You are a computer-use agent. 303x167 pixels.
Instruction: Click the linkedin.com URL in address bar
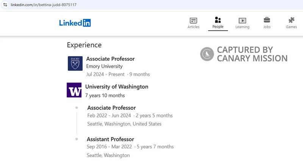[x=44, y=5]
